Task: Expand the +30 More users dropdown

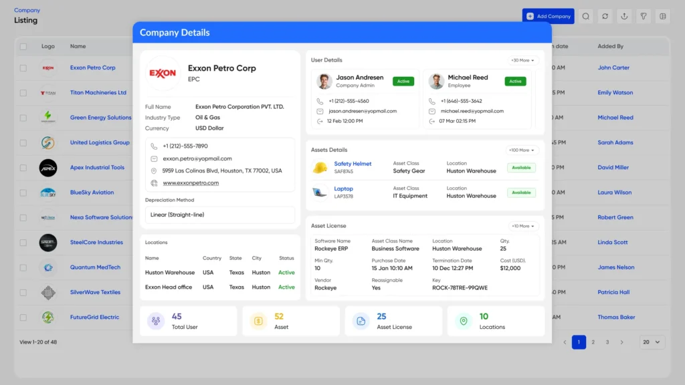Action: (522, 60)
